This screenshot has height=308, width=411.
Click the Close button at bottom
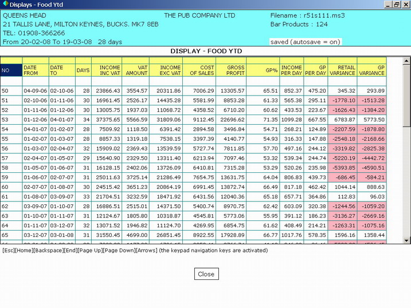[x=206, y=274]
